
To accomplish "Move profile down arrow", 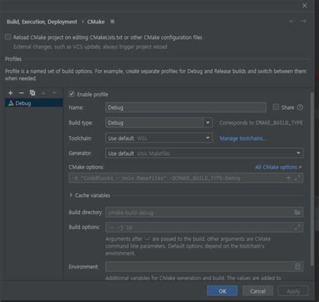I will [54, 93].
